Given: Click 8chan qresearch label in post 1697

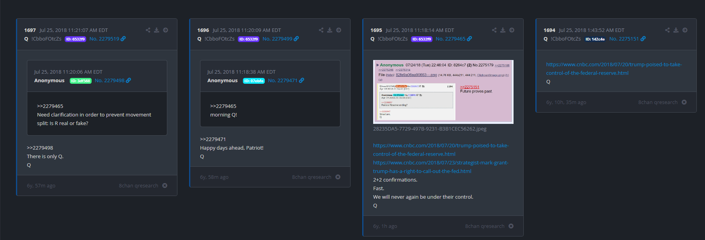Looking at the screenshot, I should coord(138,185).
